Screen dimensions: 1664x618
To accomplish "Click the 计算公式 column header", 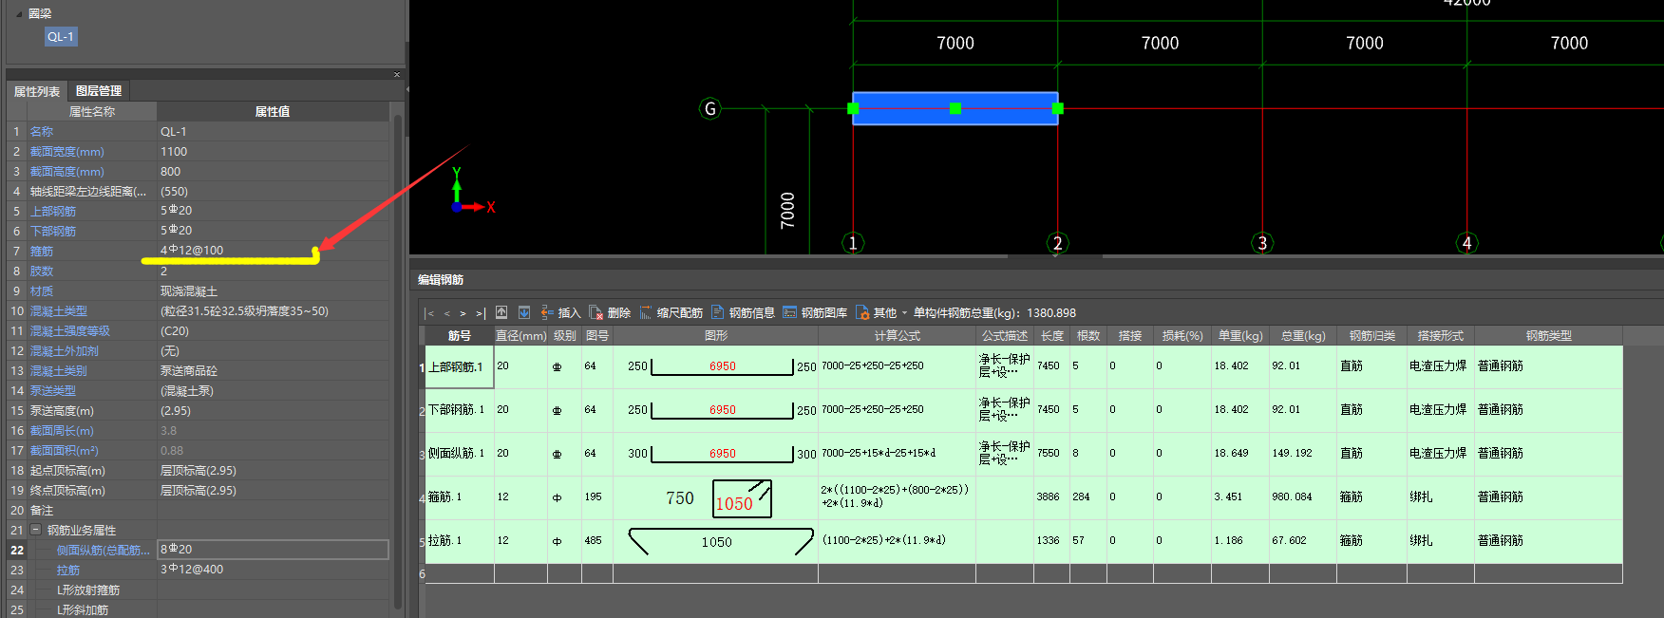I will [x=897, y=336].
